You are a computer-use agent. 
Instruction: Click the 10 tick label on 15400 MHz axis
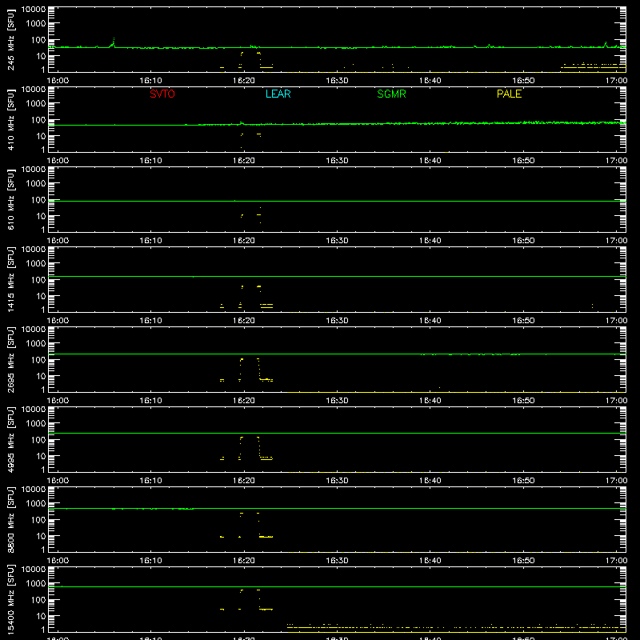click(x=41, y=616)
